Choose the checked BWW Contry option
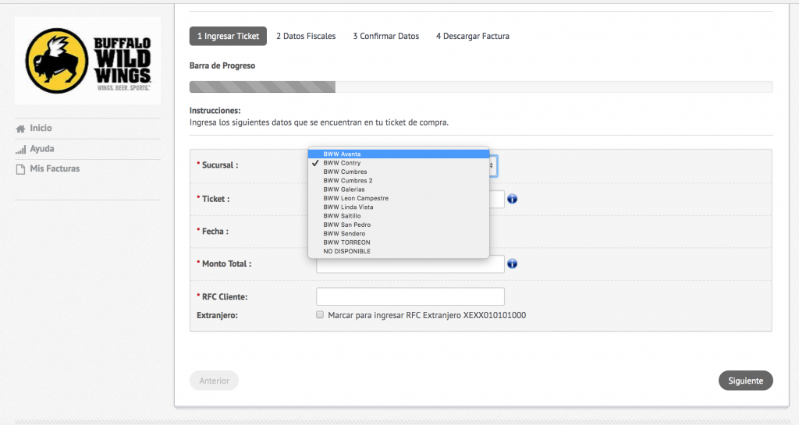 pyautogui.click(x=399, y=163)
